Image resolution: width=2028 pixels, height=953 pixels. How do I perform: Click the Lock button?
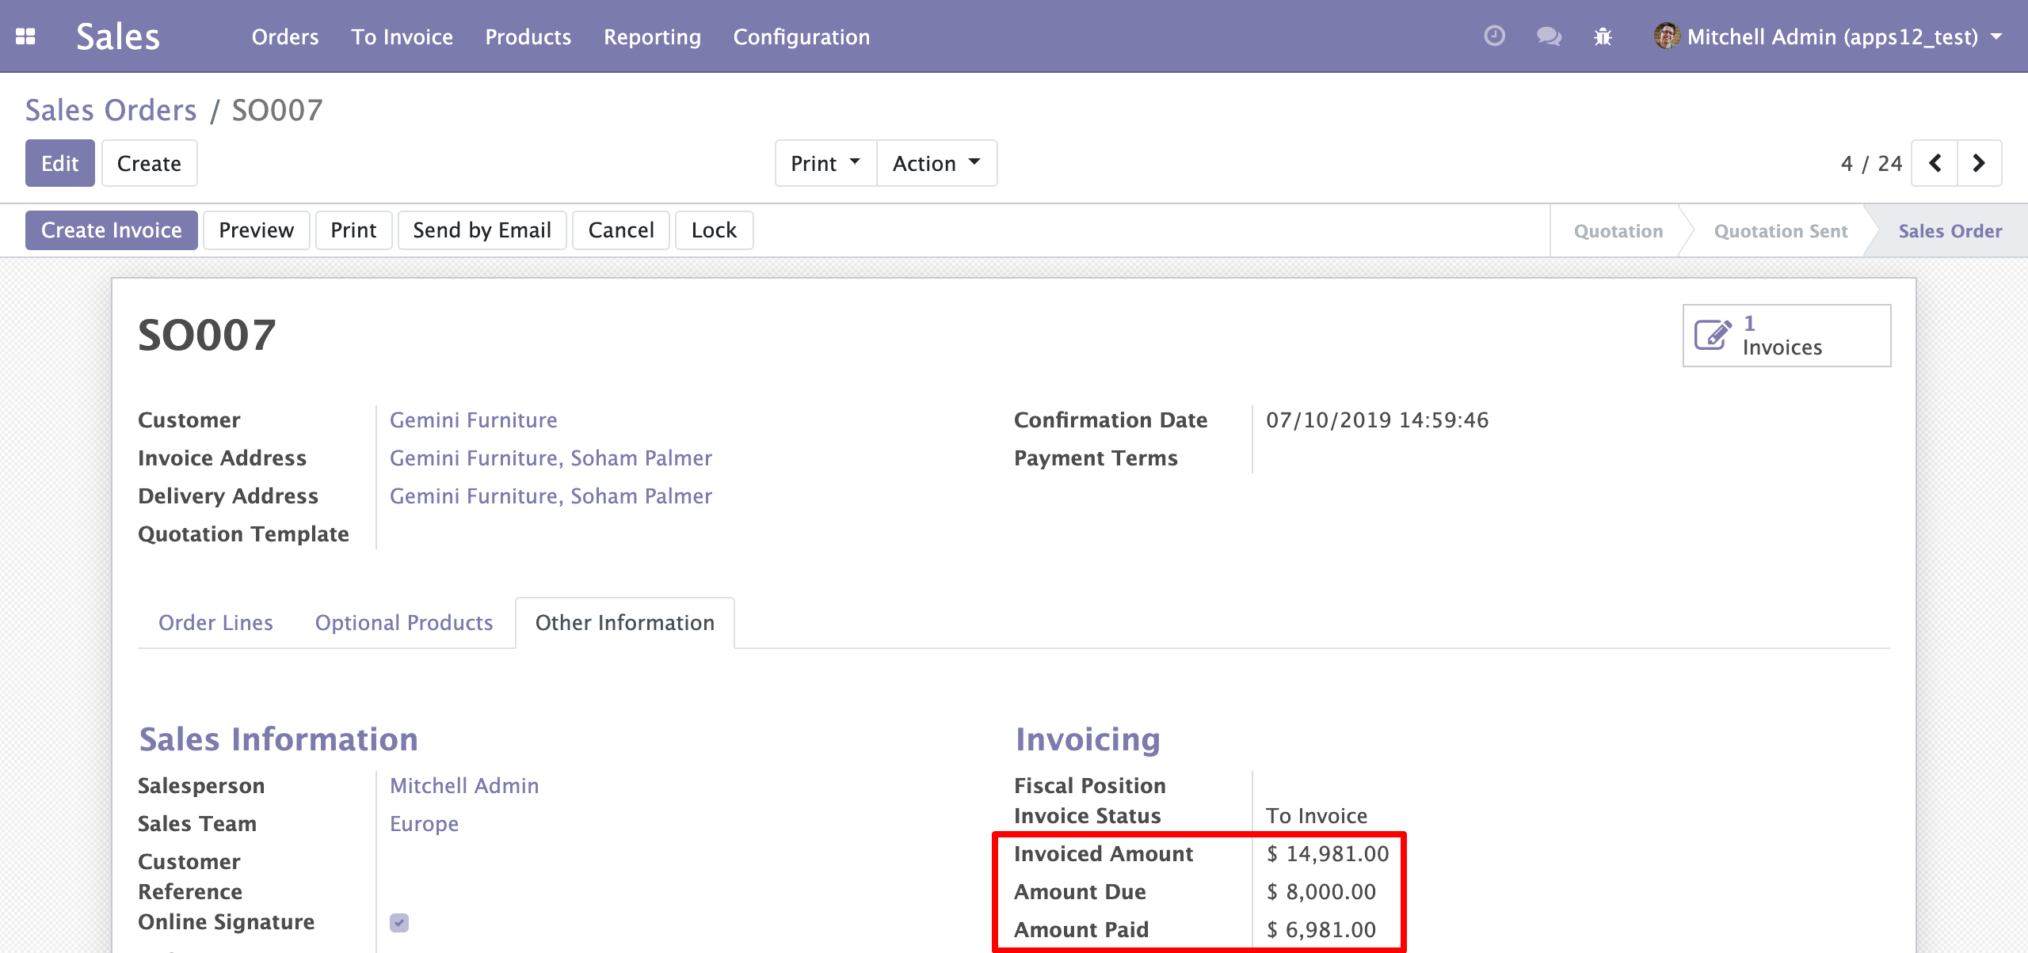click(x=714, y=230)
